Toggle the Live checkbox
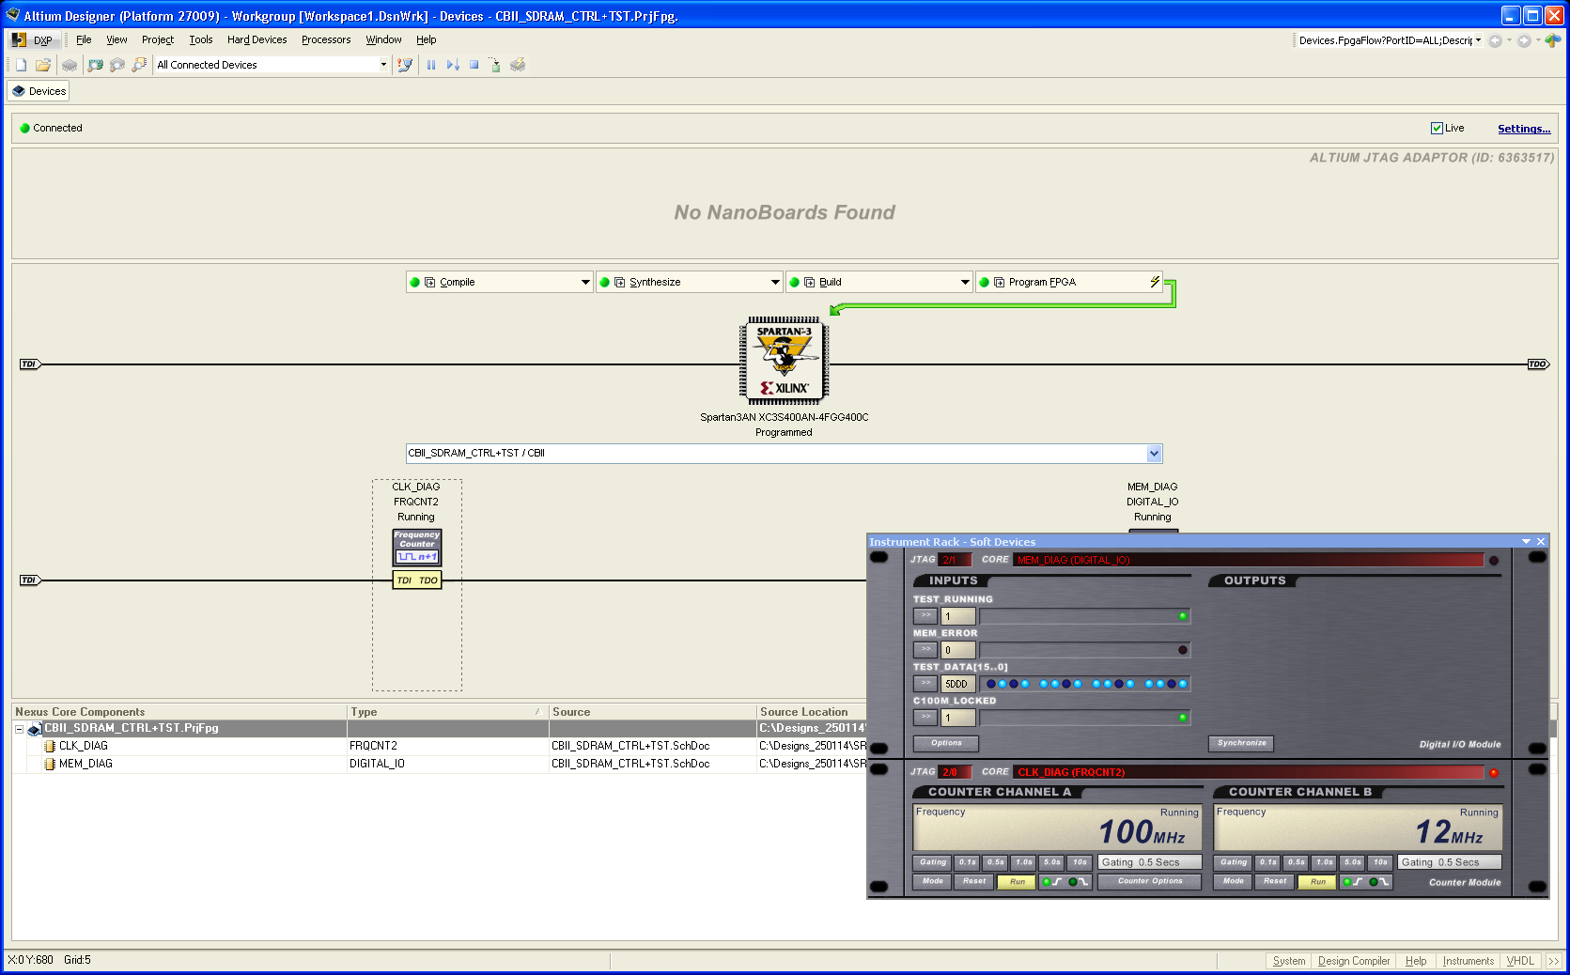 click(1437, 128)
